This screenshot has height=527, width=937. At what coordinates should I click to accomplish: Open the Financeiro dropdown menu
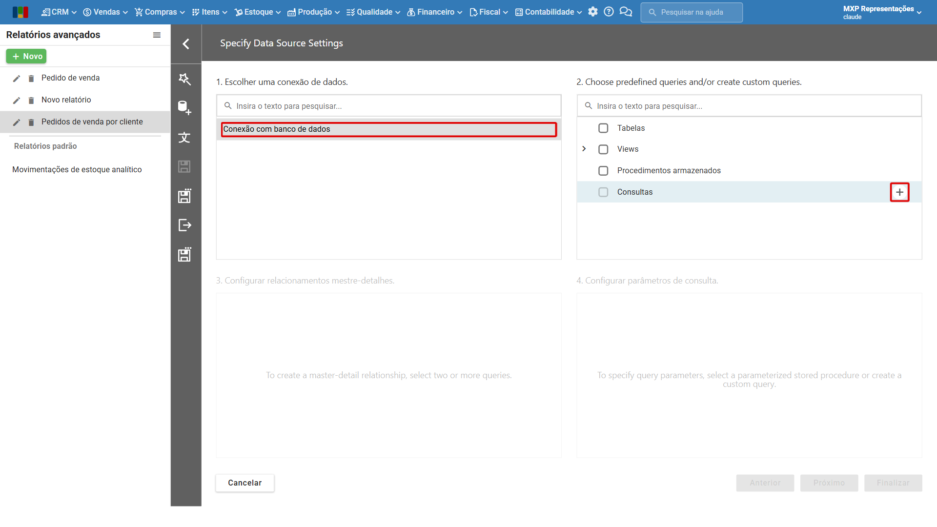click(434, 12)
